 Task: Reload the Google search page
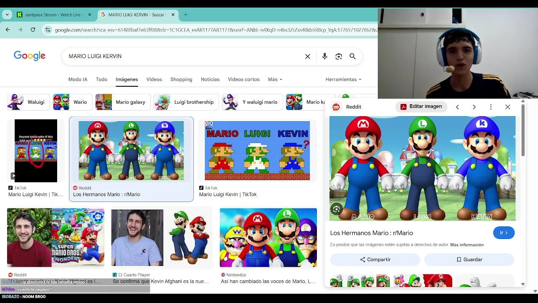coord(33,29)
